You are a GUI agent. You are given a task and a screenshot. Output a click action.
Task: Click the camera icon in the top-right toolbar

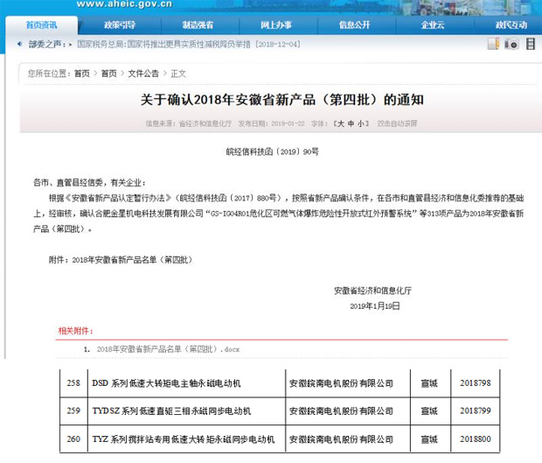(x=512, y=42)
